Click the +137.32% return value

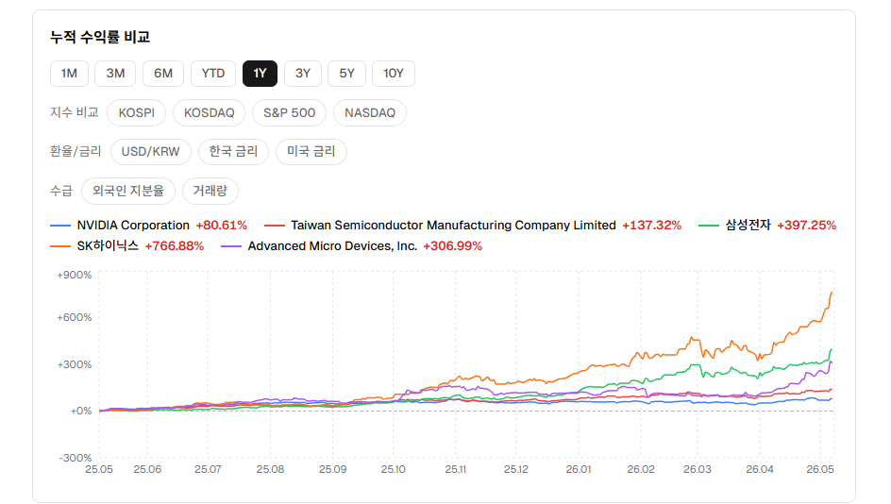tap(652, 226)
